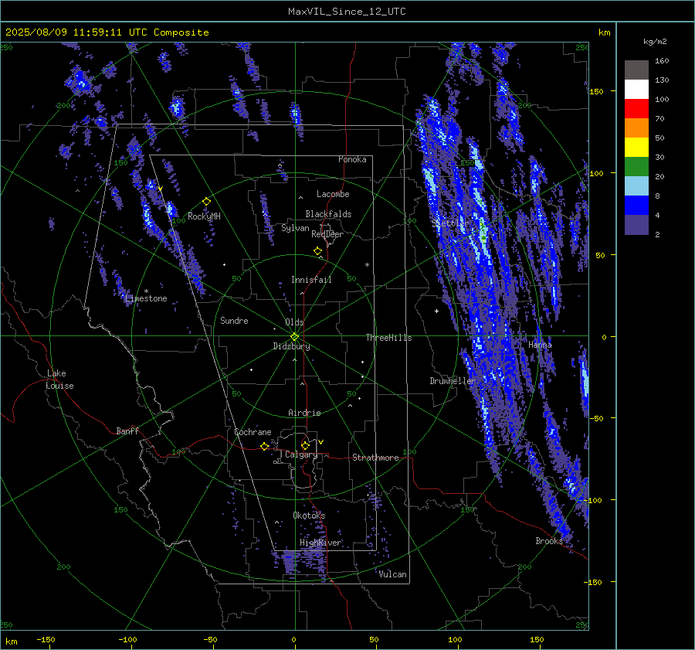The width and height of the screenshot is (695, 650).
Task: Pick the gray 130-160 legend swatch
Action: click(636, 70)
